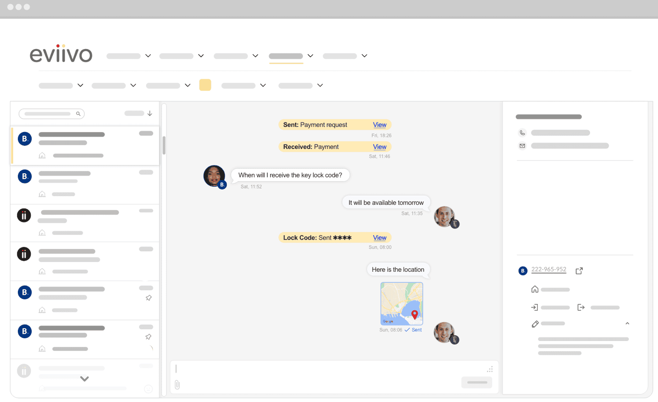This screenshot has width=658, height=402.
Task: Click the home icon under booking 222-965-952
Action: tap(535, 289)
